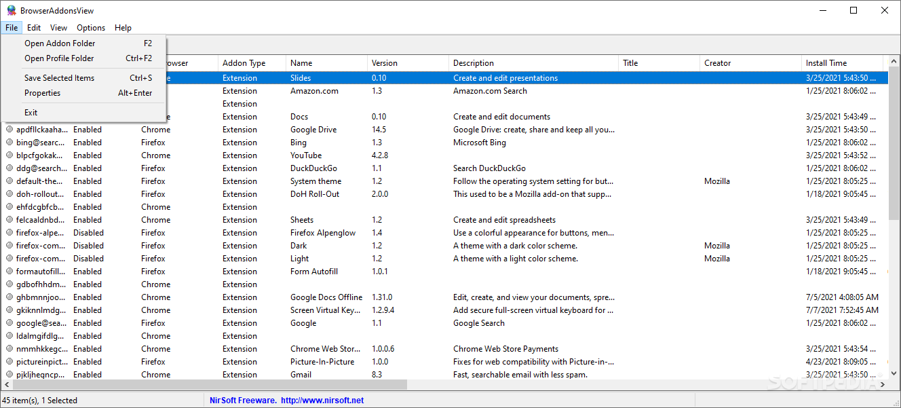Click the DuckDuckGo name cell
This screenshot has height=408, width=901.
313,168
